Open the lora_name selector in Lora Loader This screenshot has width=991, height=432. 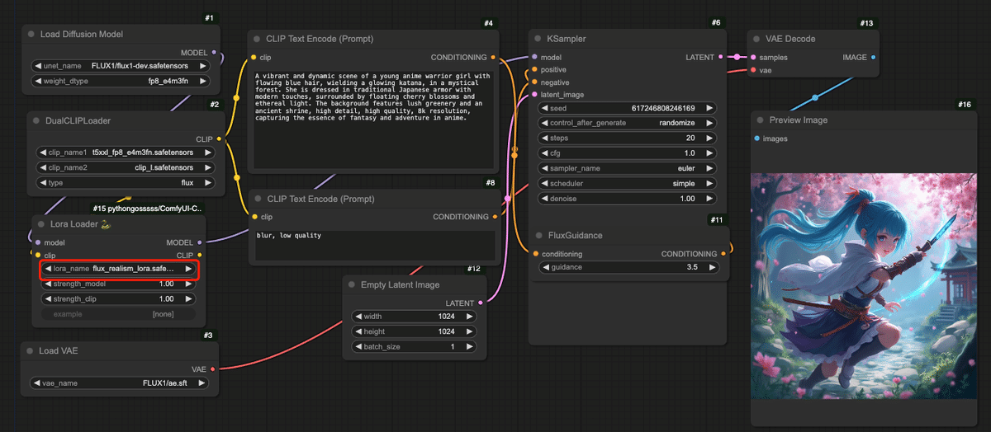coord(120,270)
